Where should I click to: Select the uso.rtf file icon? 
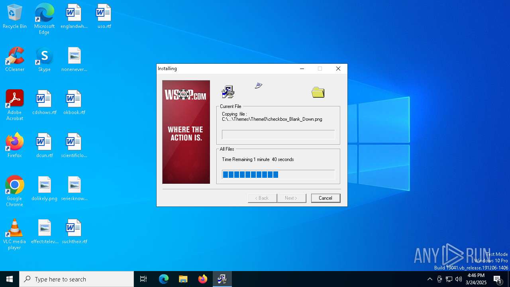[x=104, y=17]
